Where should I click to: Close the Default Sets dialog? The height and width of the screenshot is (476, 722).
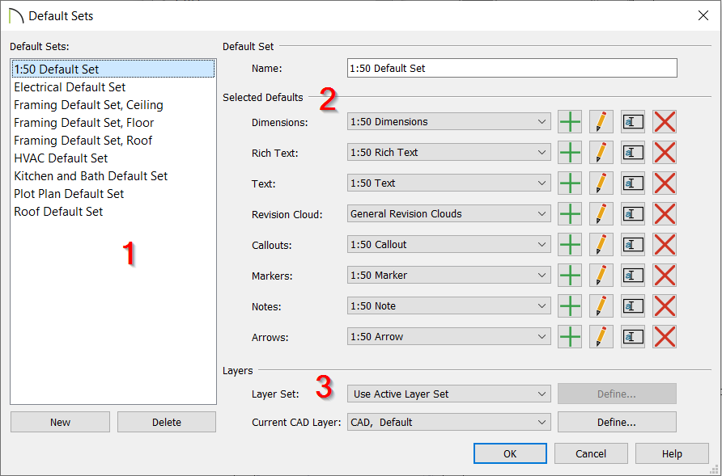click(x=703, y=15)
